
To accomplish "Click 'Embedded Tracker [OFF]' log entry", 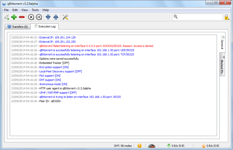I will [x=40, y=63].
